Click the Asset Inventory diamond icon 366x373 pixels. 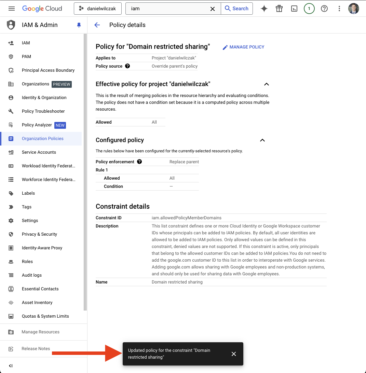(x=11, y=303)
